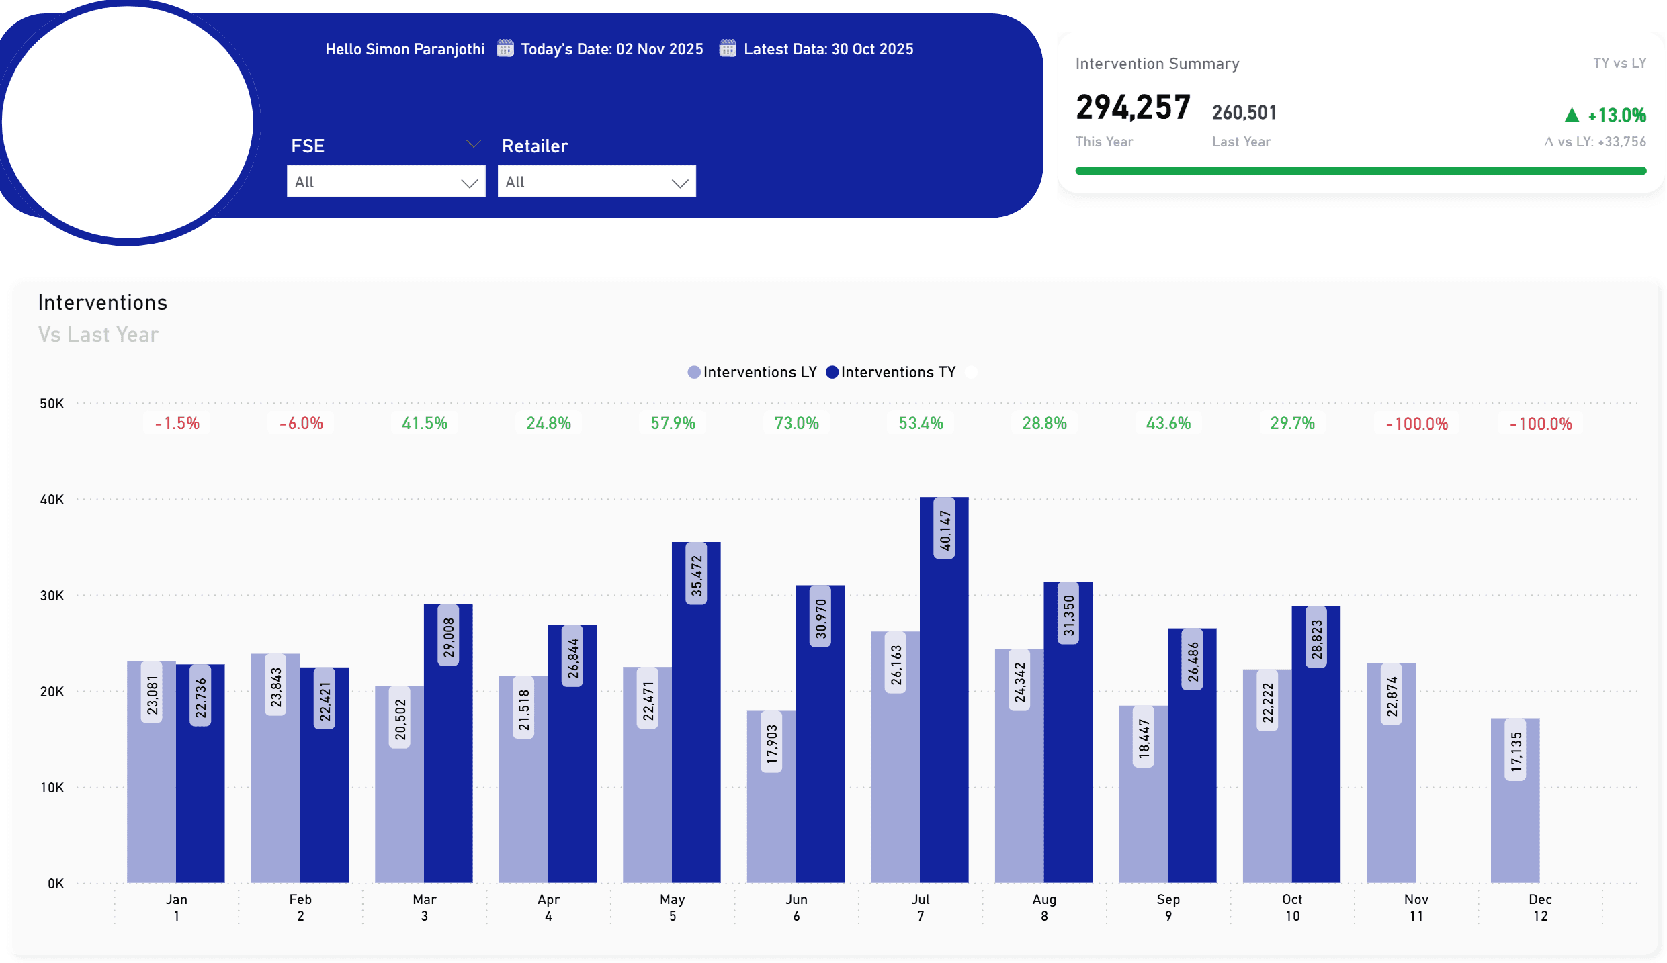Click the Oct 10 axis label

pos(1291,907)
